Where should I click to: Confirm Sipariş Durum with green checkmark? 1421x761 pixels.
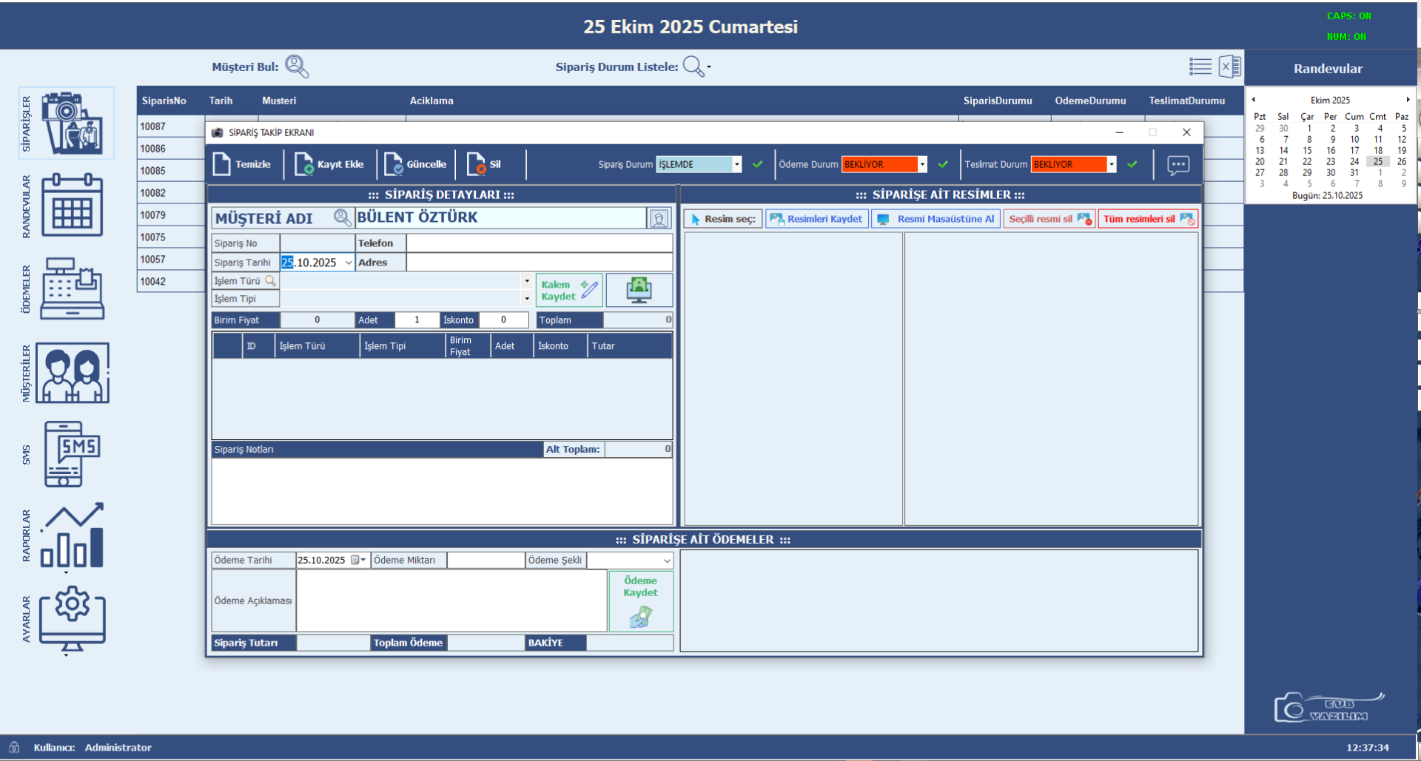757,164
